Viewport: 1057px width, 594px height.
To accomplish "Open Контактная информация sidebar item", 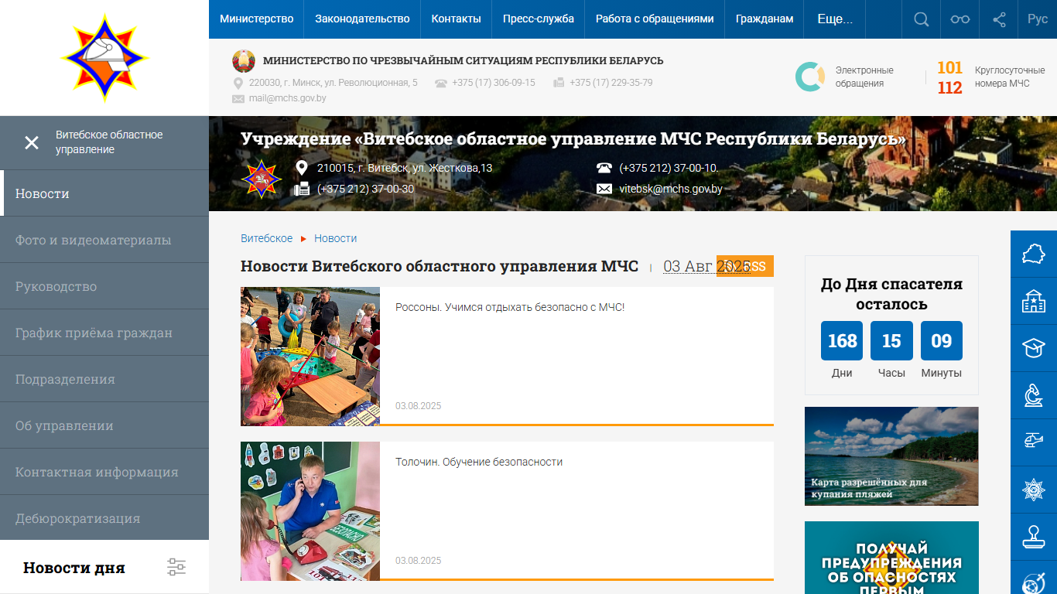I will click(x=104, y=472).
